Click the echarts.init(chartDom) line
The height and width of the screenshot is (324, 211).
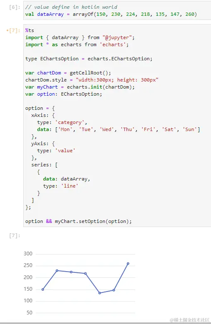click(80, 87)
